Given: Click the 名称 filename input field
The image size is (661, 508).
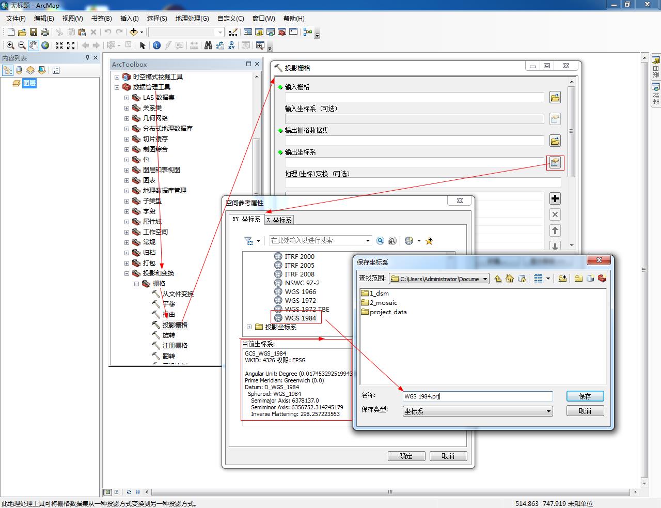Looking at the screenshot, I should pos(478,396).
